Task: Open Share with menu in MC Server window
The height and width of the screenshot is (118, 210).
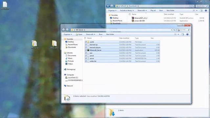Action: (x=91, y=34)
